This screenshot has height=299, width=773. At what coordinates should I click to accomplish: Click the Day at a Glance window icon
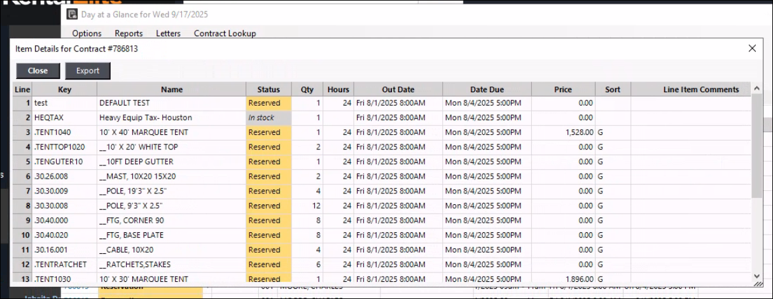tap(73, 14)
